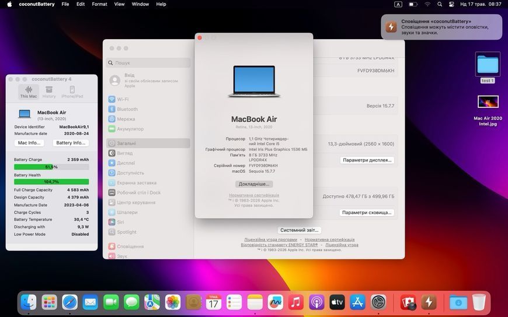Open Photo Booth in the Dock

click(408, 303)
